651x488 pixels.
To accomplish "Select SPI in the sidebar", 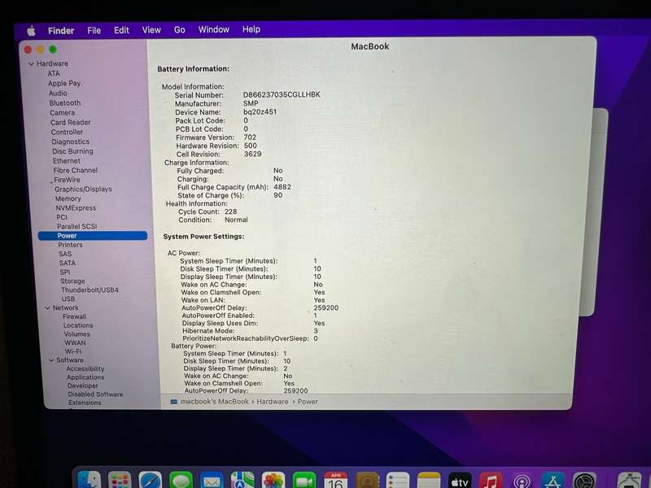I will click(x=65, y=272).
